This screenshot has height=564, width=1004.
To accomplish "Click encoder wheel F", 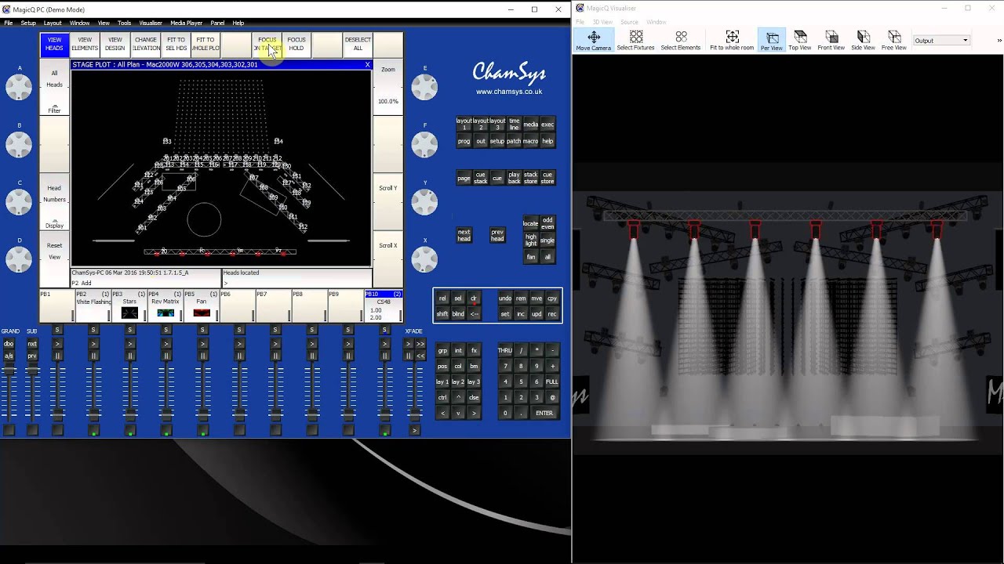I will pos(424,145).
